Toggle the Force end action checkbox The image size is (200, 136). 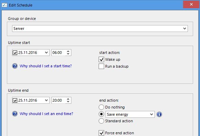(x=101, y=133)
